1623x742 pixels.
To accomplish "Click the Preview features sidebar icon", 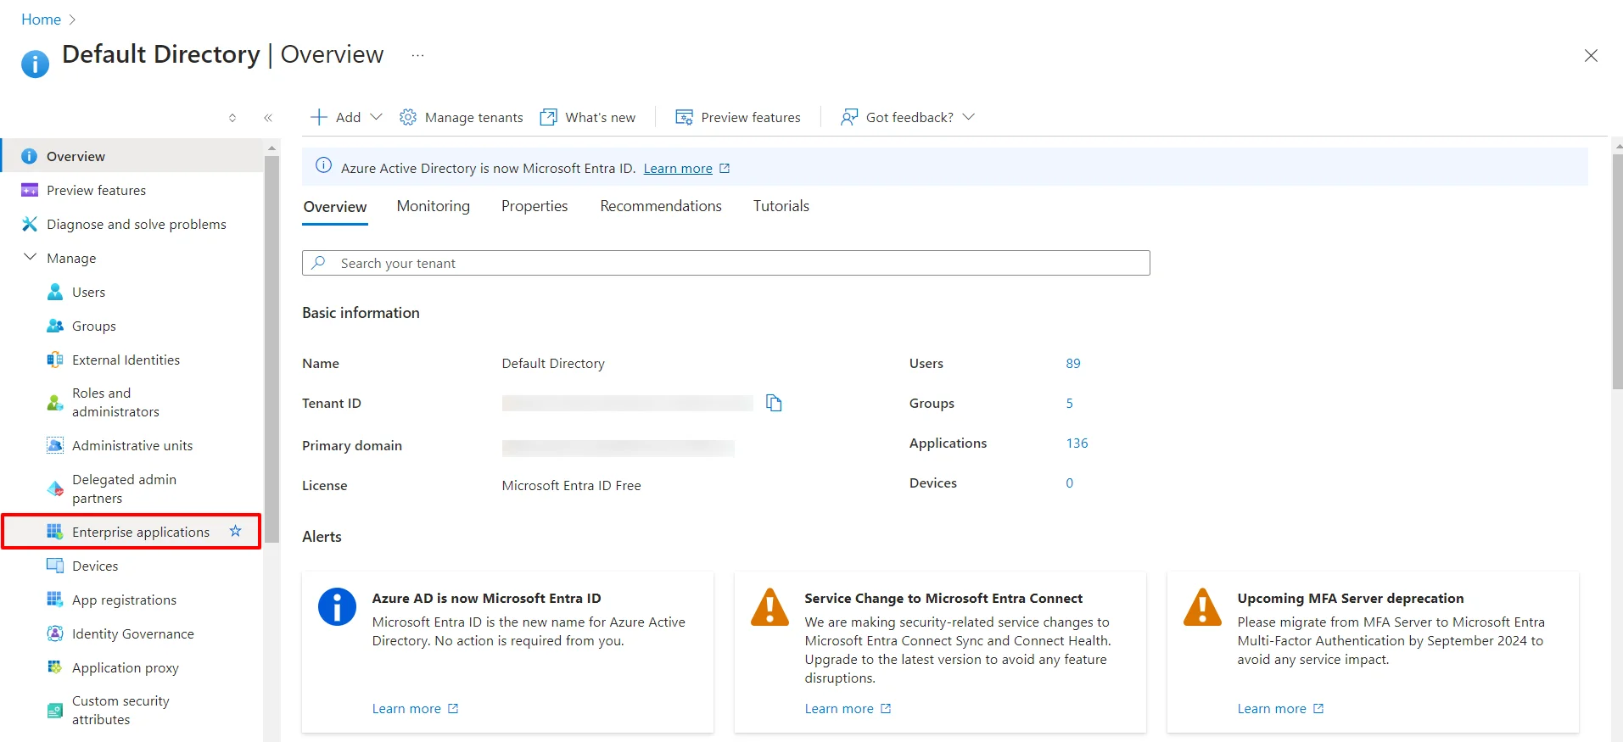I will point(29,190).
